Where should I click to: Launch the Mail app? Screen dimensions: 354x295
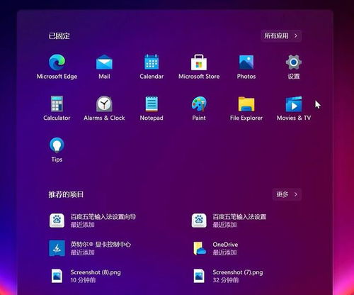[104, 67]
